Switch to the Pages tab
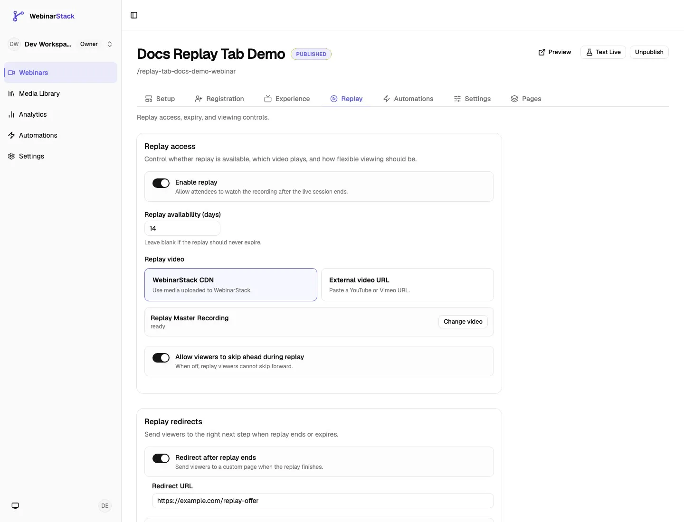This screenshot has height=522, width=684. pyautogui.click(x=526, y=99)
